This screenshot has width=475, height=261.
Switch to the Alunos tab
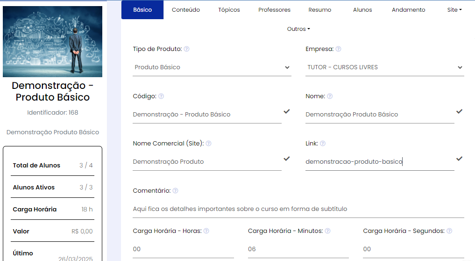click(362, 10)
